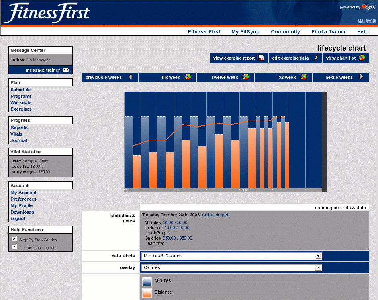Image resolution: width=378 pixels, height=300 pixels.
Task: Open the Fitness First menu item
Action: click(204, 32)
